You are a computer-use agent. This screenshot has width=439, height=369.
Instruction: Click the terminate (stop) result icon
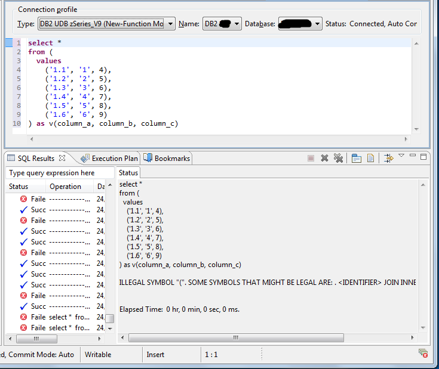coord(311,159)
